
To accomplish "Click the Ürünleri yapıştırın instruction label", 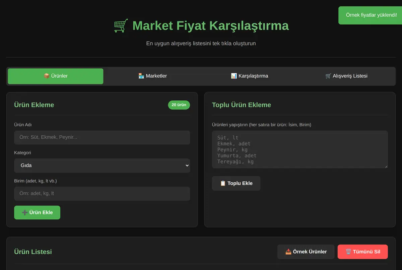I will pyautogui.click(x=262, y=125).
